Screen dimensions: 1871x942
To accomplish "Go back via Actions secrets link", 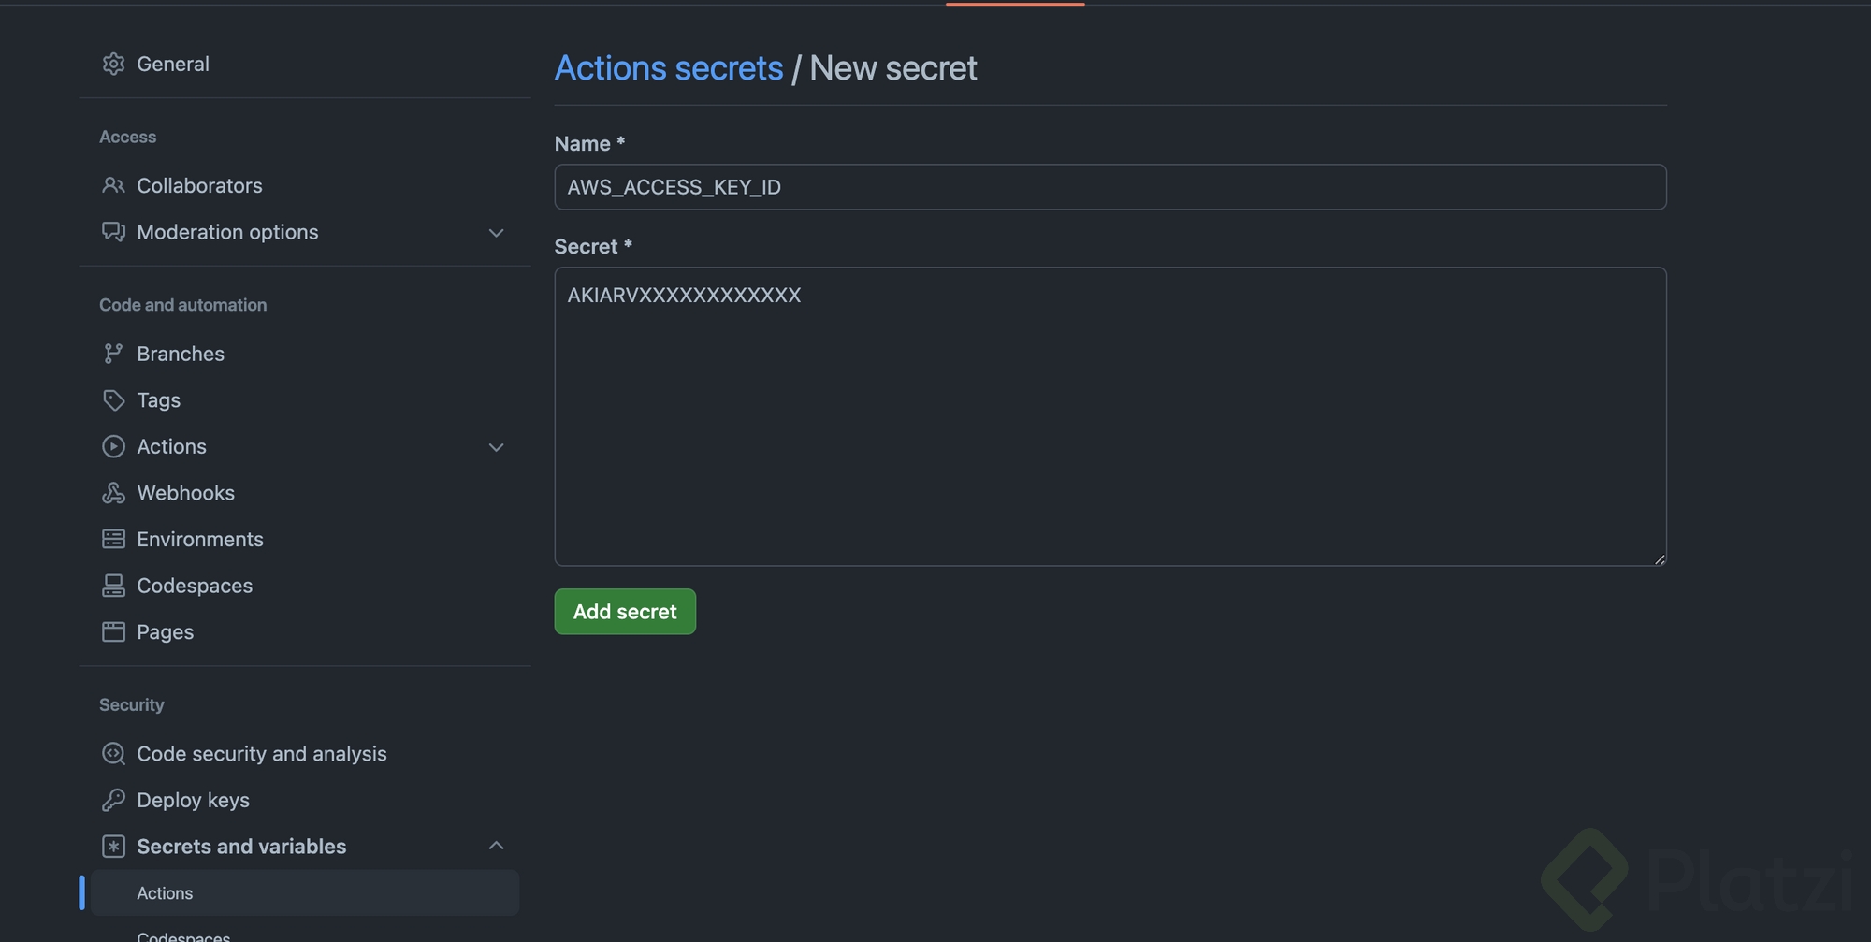I will 669,68.
